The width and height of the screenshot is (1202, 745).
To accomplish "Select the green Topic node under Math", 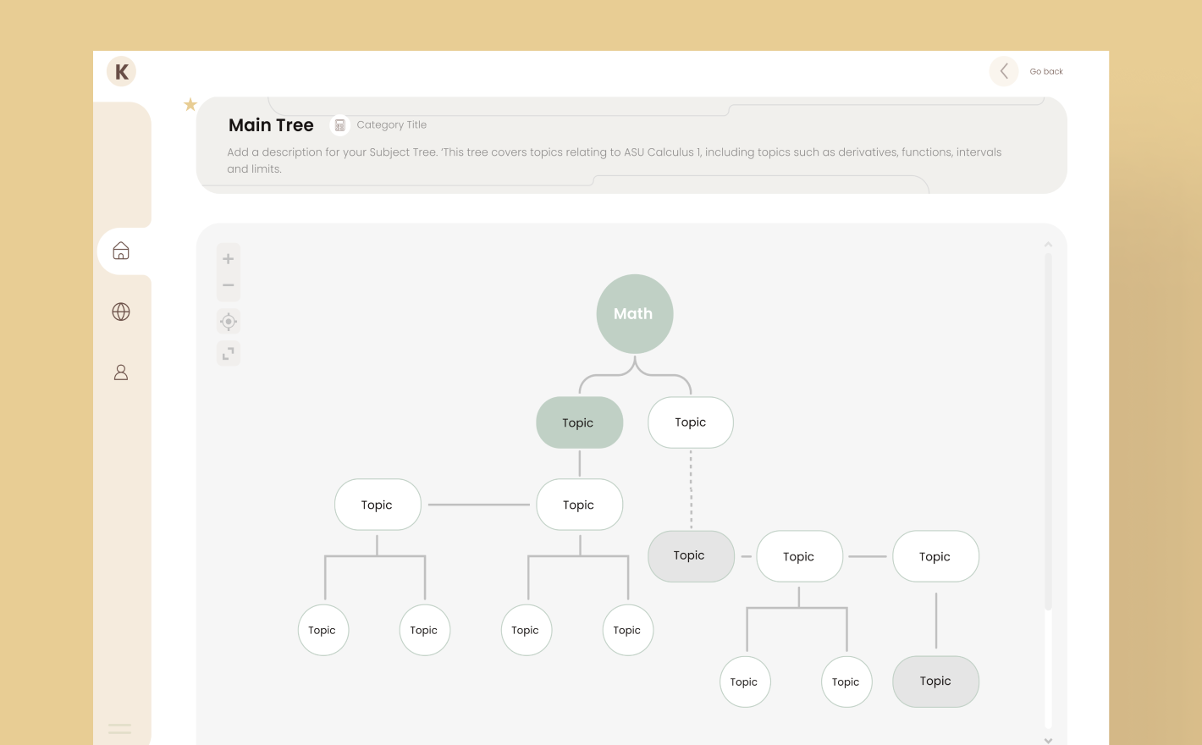I will point(579,422).
